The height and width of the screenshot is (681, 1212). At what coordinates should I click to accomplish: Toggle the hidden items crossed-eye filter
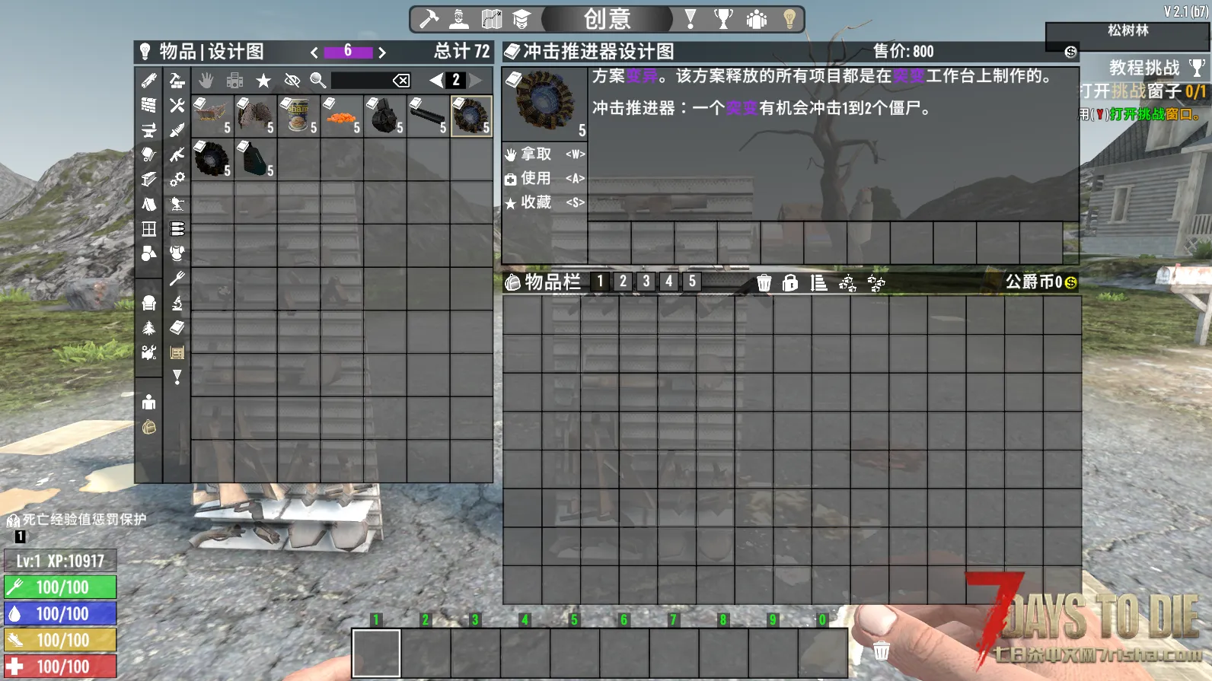(x=292, y=80)
